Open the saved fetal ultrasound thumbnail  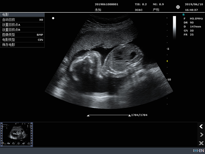pyautogui.click(x=17, y=134)
